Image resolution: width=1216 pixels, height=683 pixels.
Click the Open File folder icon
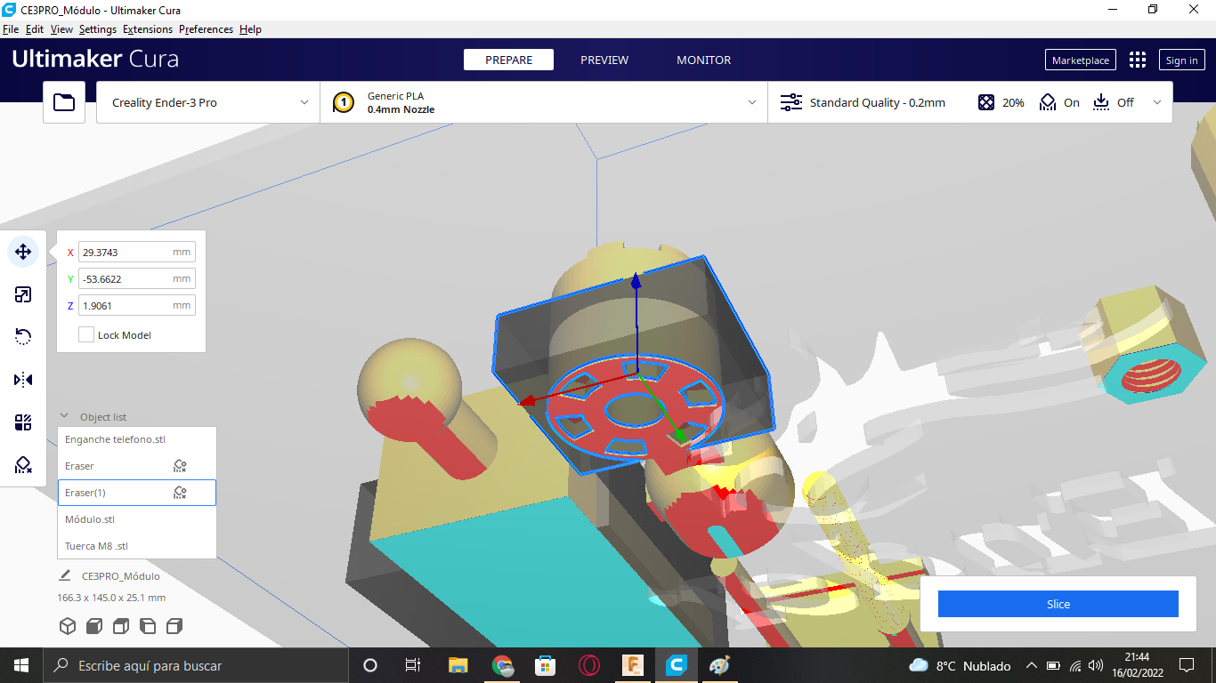tap(64, 102)
